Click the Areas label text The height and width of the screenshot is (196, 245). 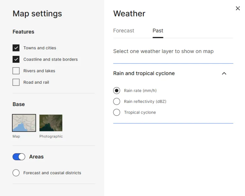pos(37,157)
